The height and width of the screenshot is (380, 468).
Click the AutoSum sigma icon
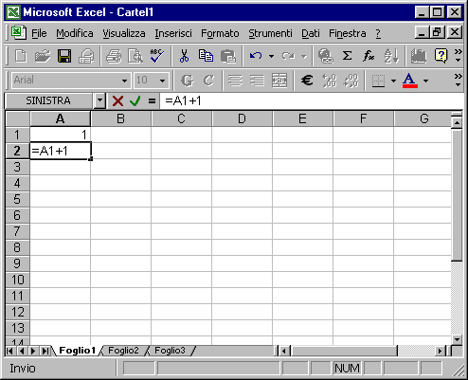click(347, 56)
